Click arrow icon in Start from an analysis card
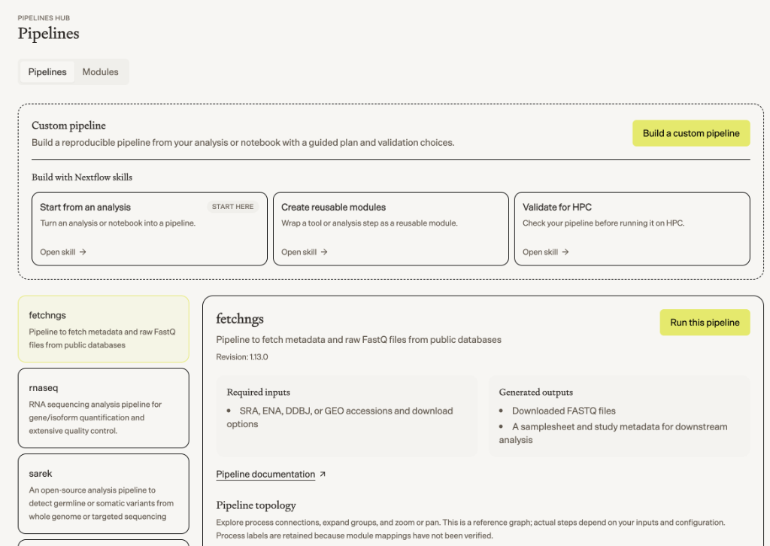The height and width of the screenshot is (546, 770). coord(83,252)
